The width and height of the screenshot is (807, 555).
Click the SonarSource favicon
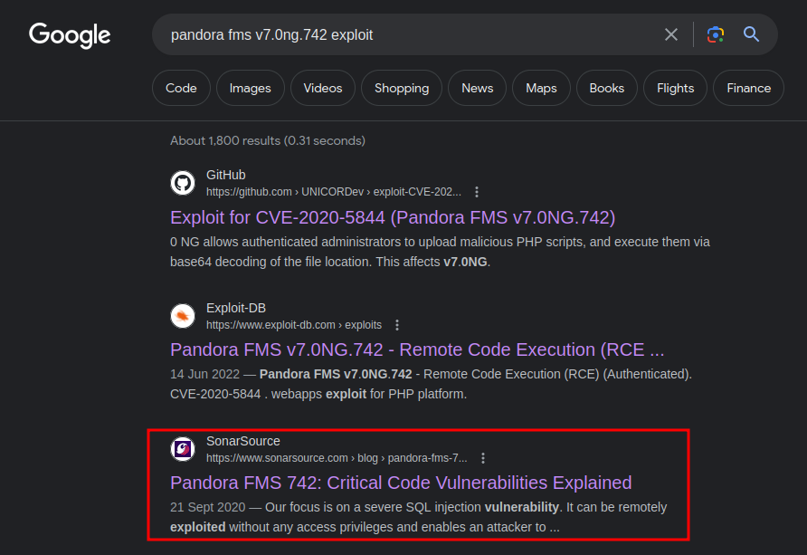click(x=183, y=449)
